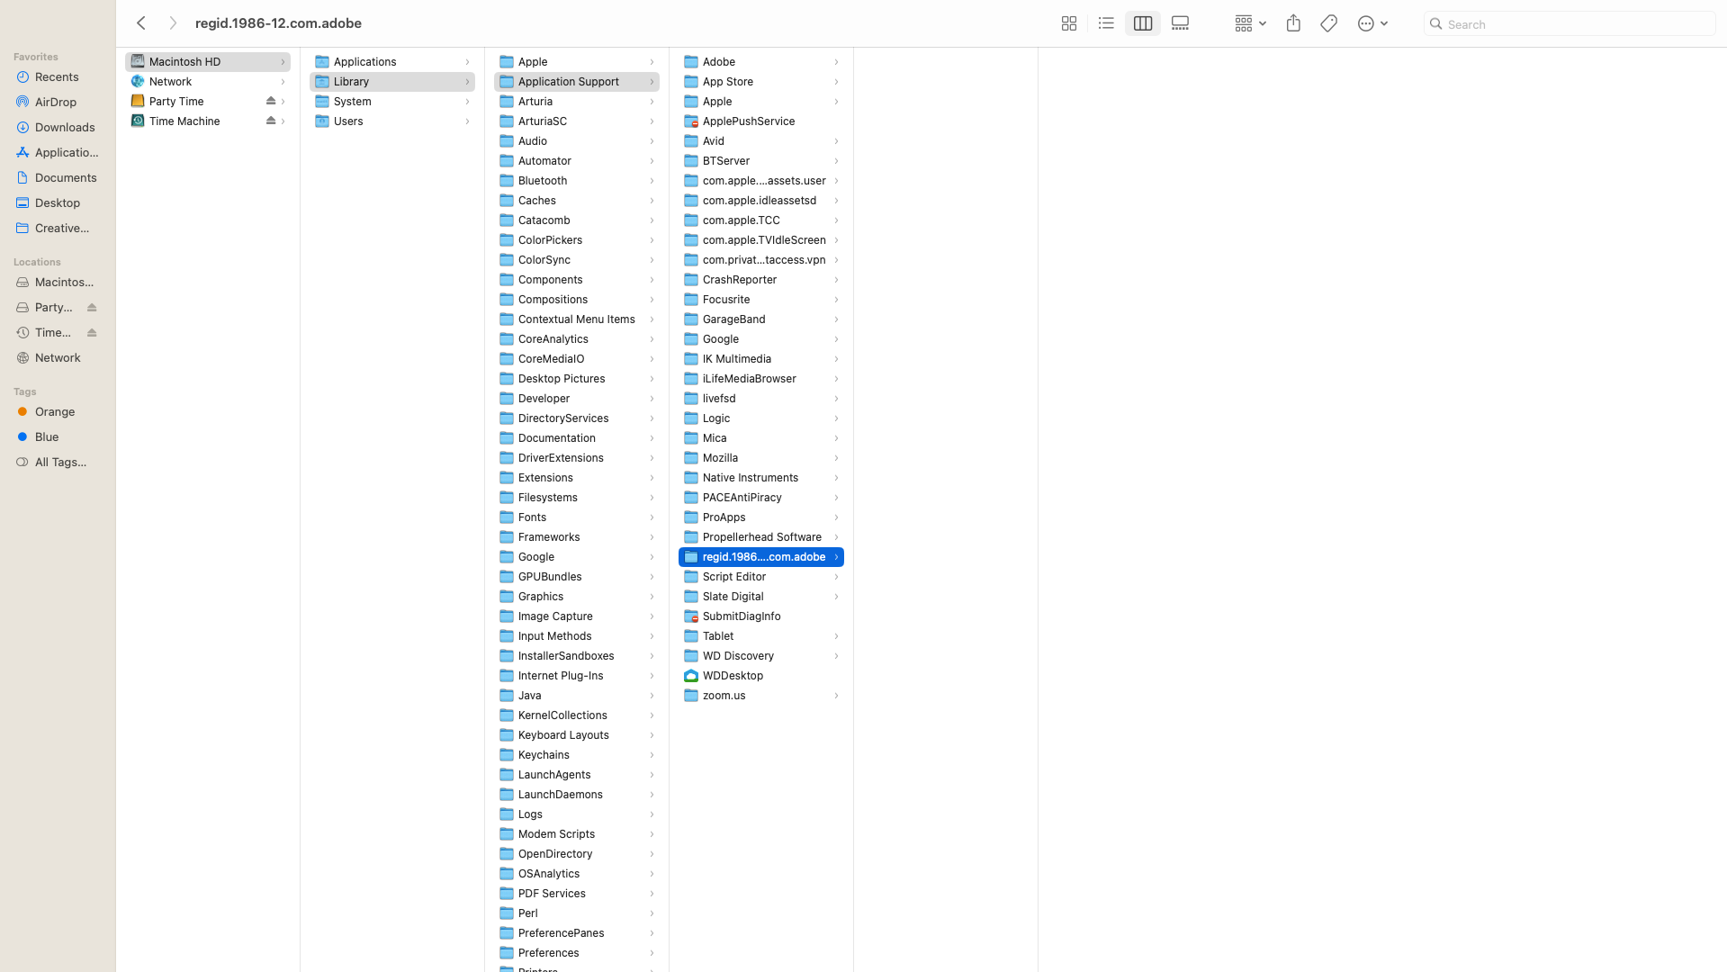Screen dimensions: 1727x972
Task: Open the LaunchDaemons folder
Action: 577,795
